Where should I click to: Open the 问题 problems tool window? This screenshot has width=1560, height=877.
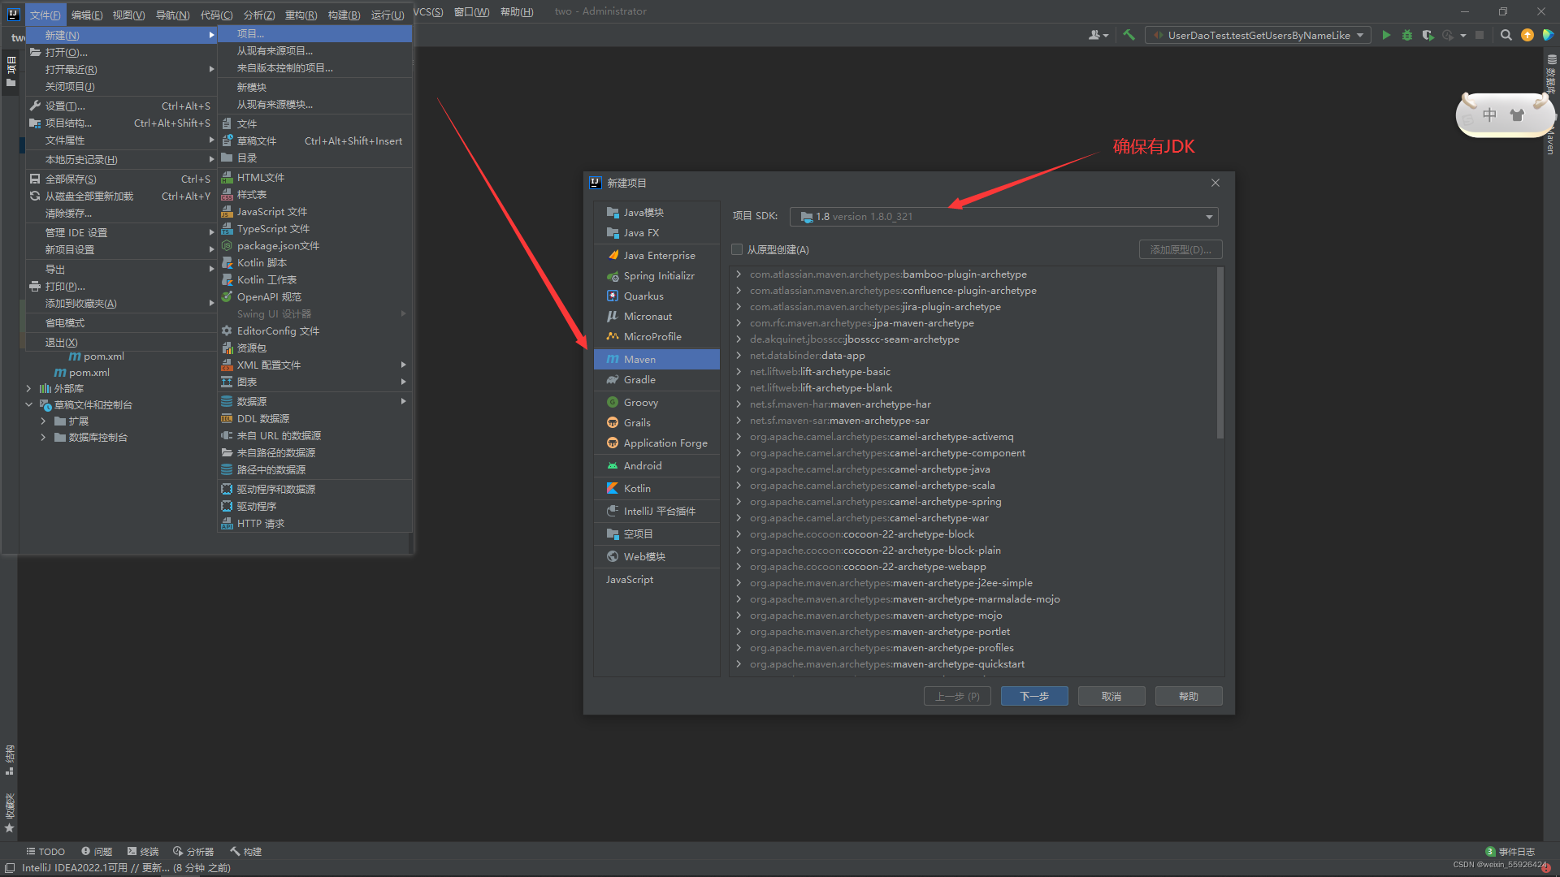point(97,851)
